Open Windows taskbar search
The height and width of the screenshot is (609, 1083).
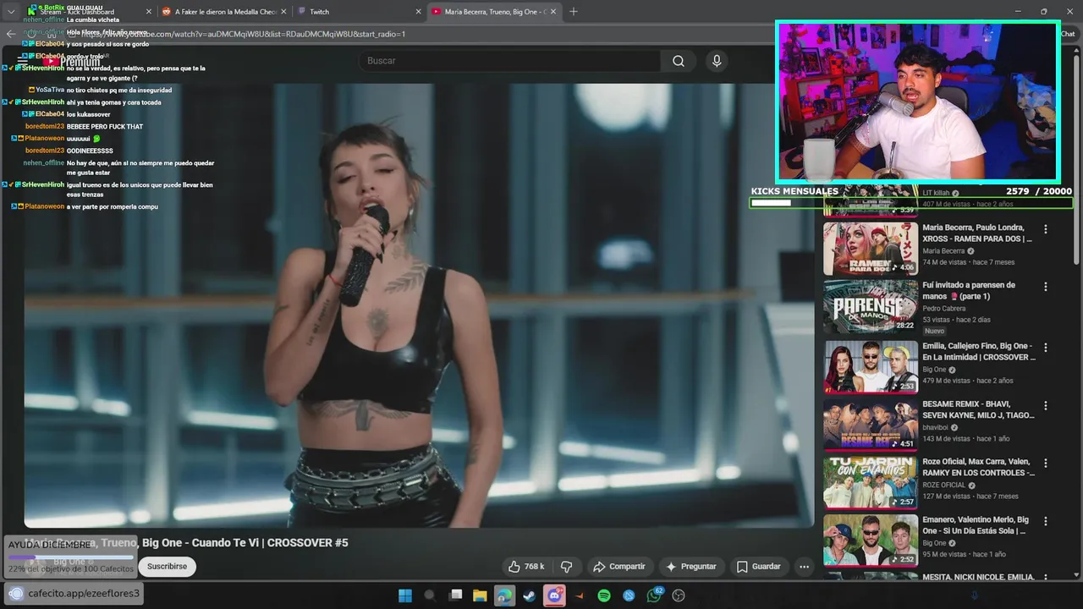click(x=430, y=595)
